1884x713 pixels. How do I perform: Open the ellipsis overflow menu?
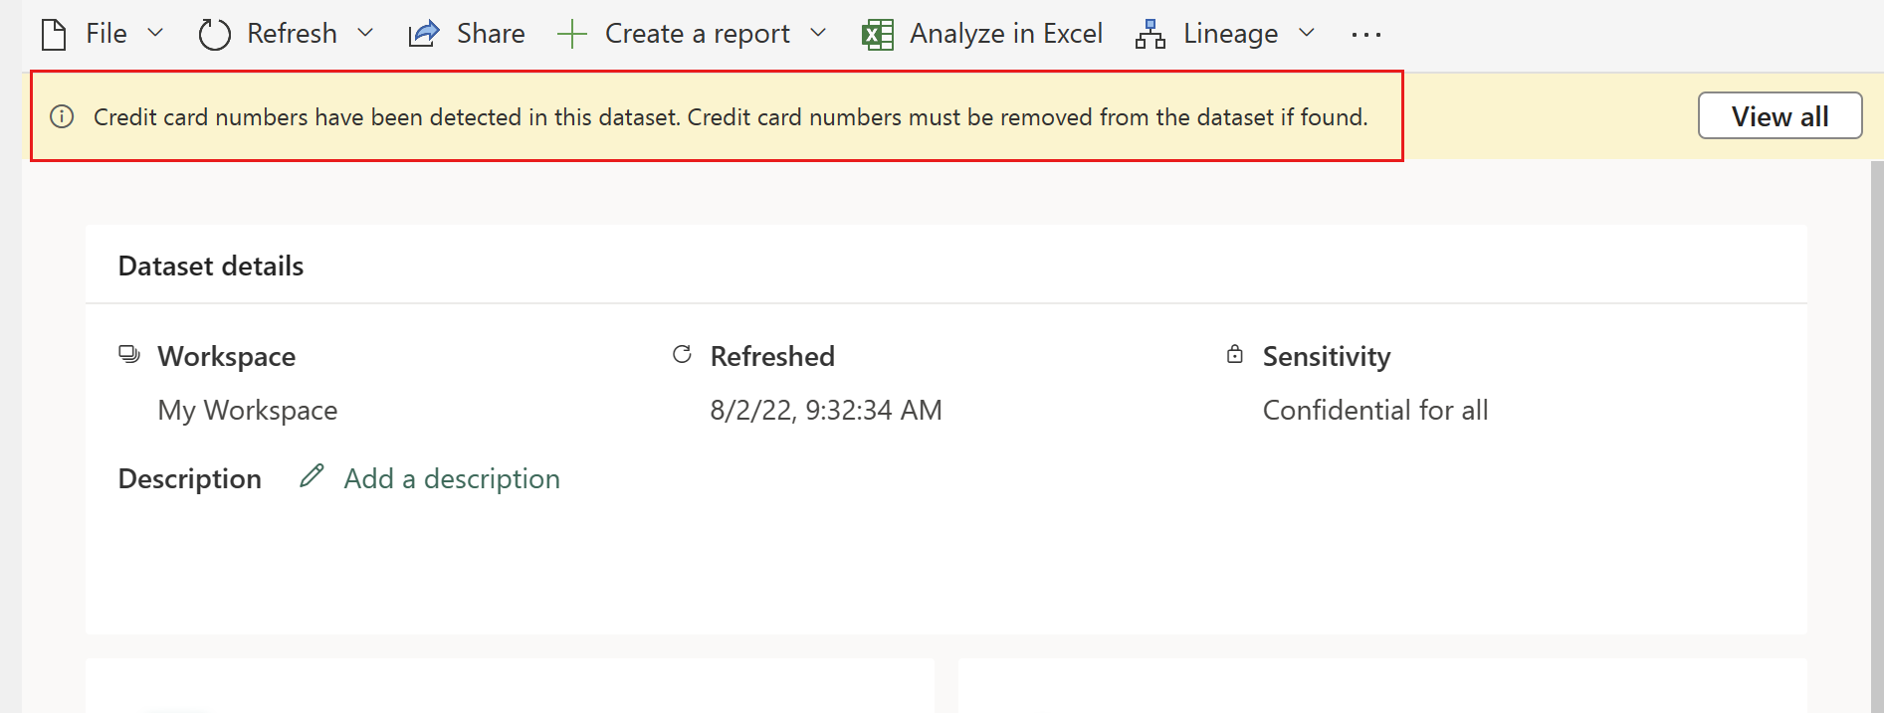[x=1365, y=35]
